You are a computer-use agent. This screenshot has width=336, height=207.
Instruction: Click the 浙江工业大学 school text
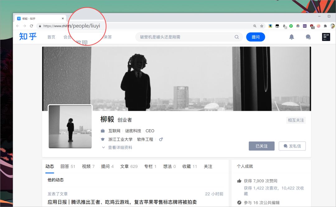(x=120, y=139)
